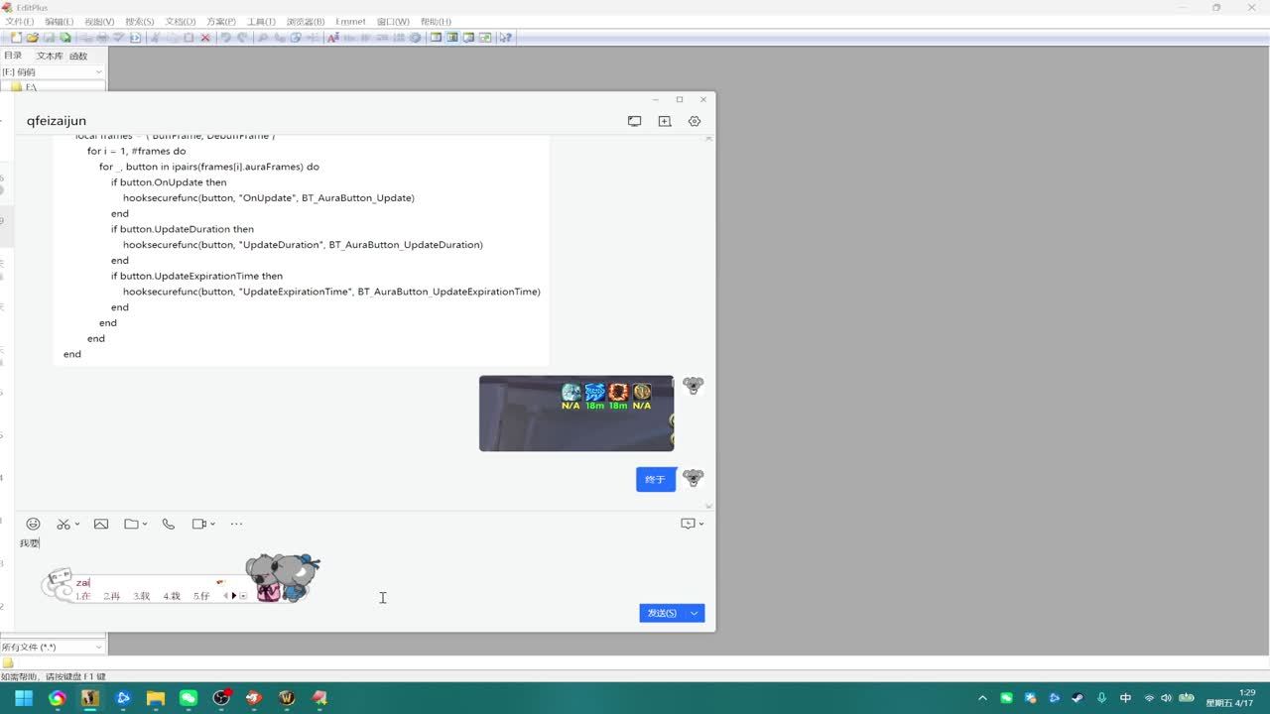The image size is (1270, 714).
Task: Open EditPlus Emmet menu
Action: (x=350, y=22)
